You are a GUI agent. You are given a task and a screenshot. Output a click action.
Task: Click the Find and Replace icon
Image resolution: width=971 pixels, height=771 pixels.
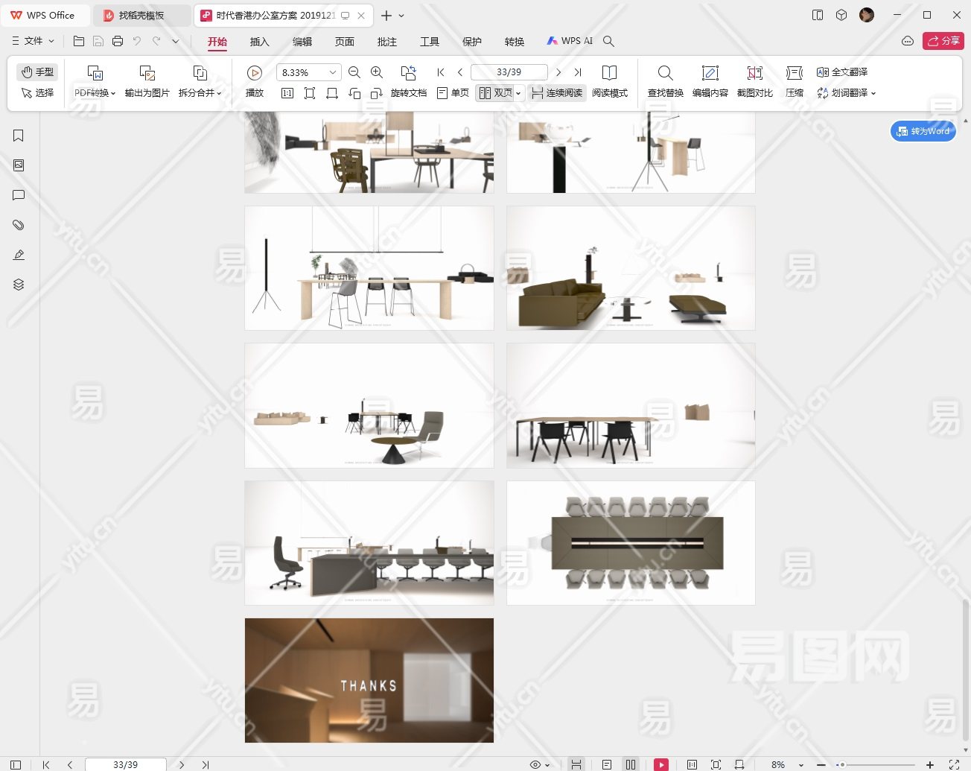[x=665, y=80]
